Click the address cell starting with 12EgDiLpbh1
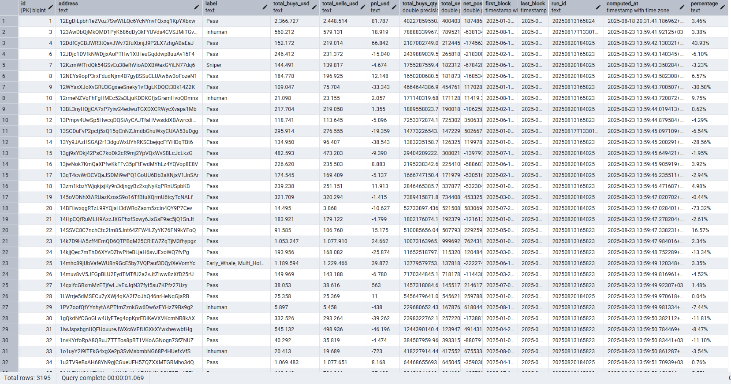Viewport: 731px width, 384px height. [x=127, y=21]
